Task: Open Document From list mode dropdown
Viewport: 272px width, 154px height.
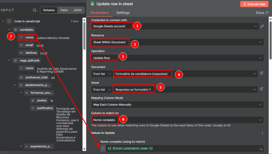Action: (102, 74)
